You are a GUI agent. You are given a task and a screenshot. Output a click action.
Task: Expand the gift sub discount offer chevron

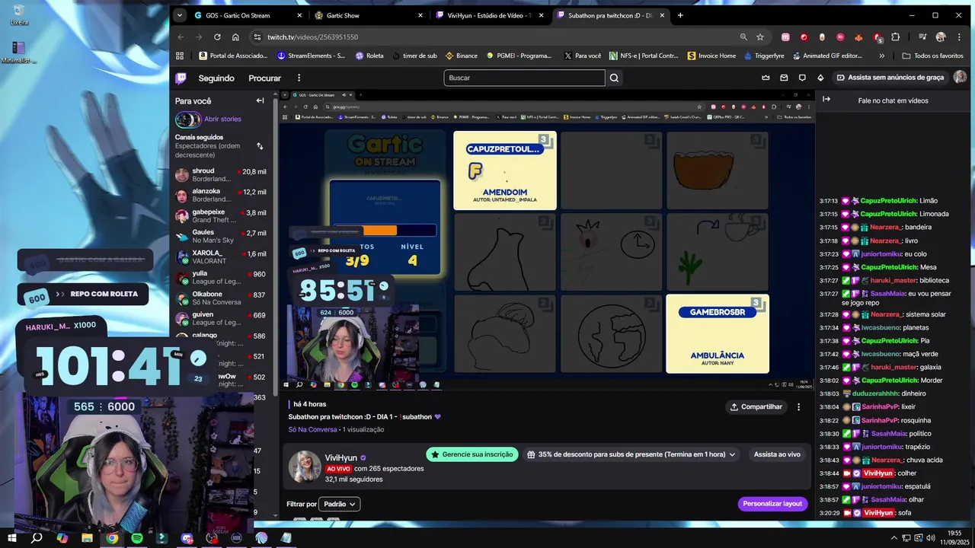733,454
